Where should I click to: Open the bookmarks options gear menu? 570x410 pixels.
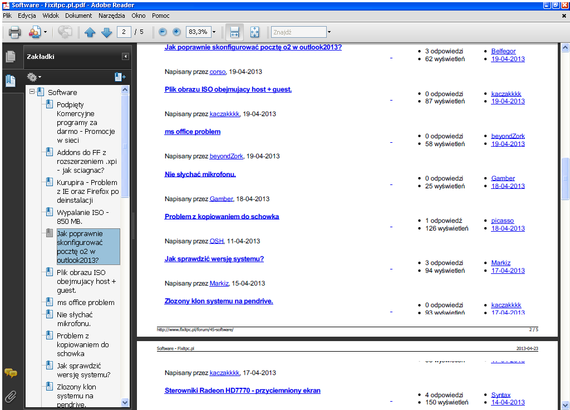tap(34, 77)
